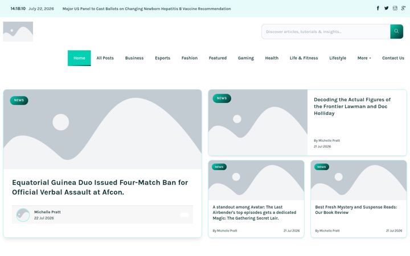Click By Michelle Pratt on Avatar card
Screen dimensions: 410x256
pos(225,230)
